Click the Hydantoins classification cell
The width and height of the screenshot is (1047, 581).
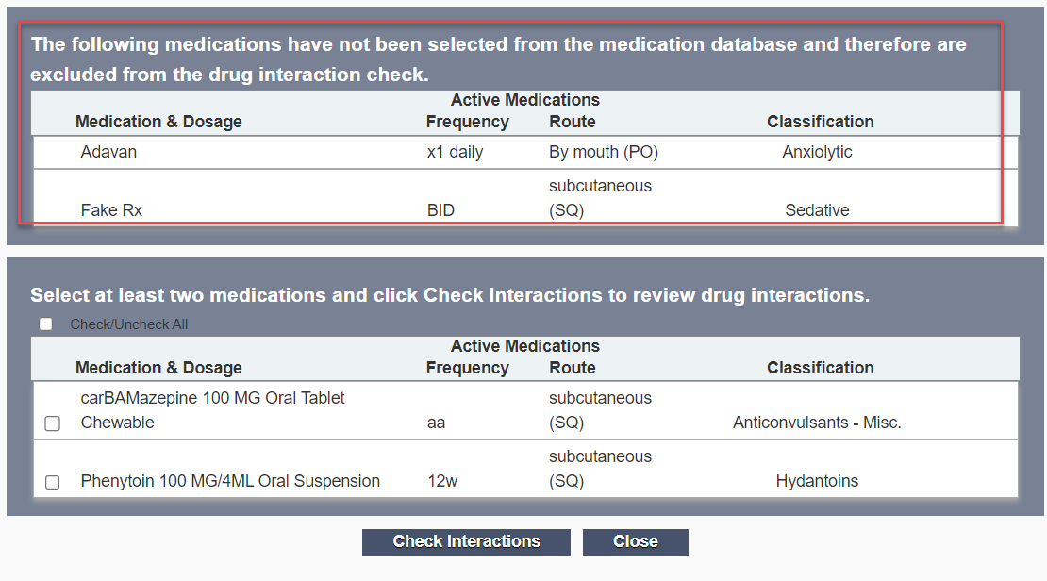[817, 481]
